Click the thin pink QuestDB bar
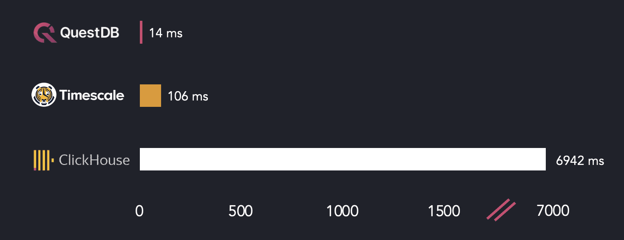Image resolution: width=624 pixels, height=240 pixels. [x=141, y=33]
